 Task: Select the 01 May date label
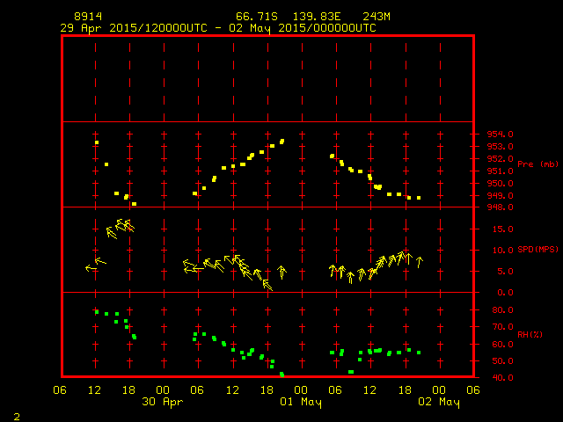click(x=301, y=402)
